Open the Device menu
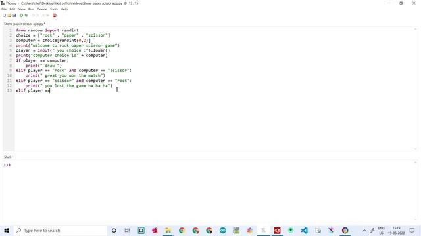The image size is (421, 236). [42, 9]
